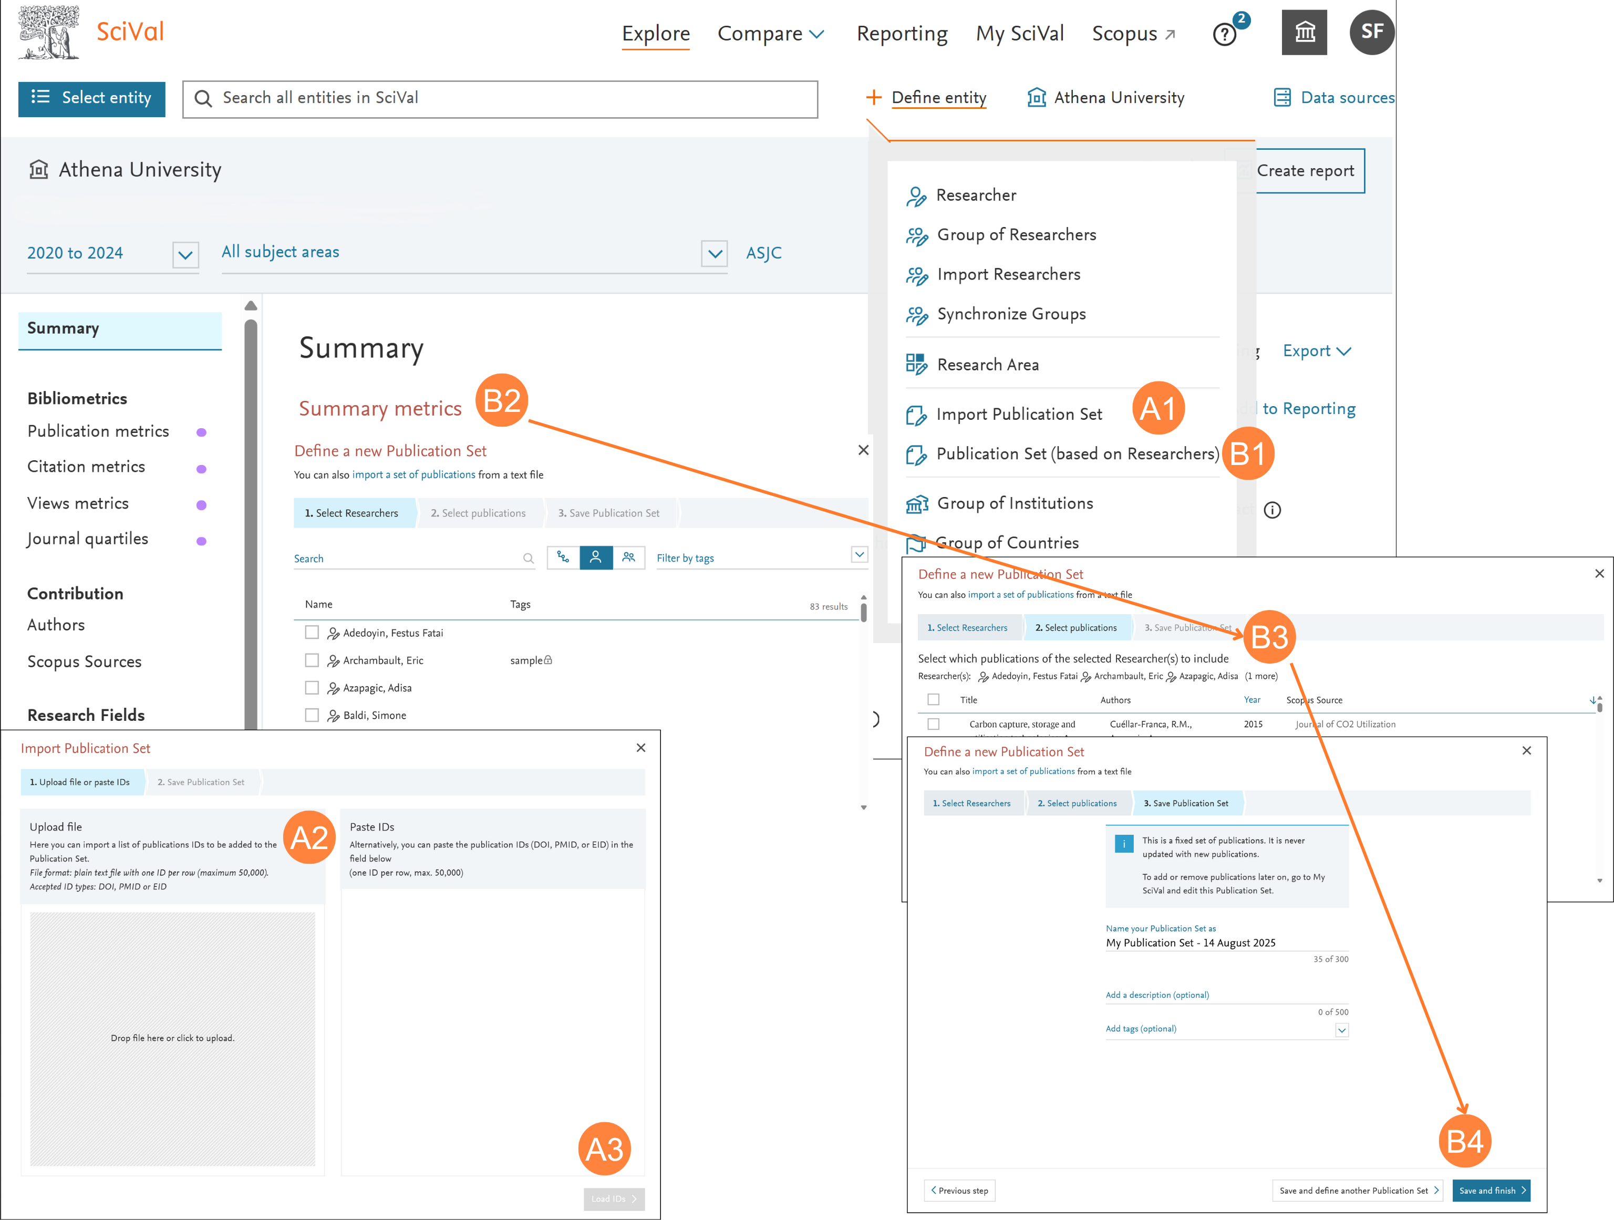The image size is (1614, 1220).
Task: Click the Group of Institutions icon
Action: click(916, 503)
